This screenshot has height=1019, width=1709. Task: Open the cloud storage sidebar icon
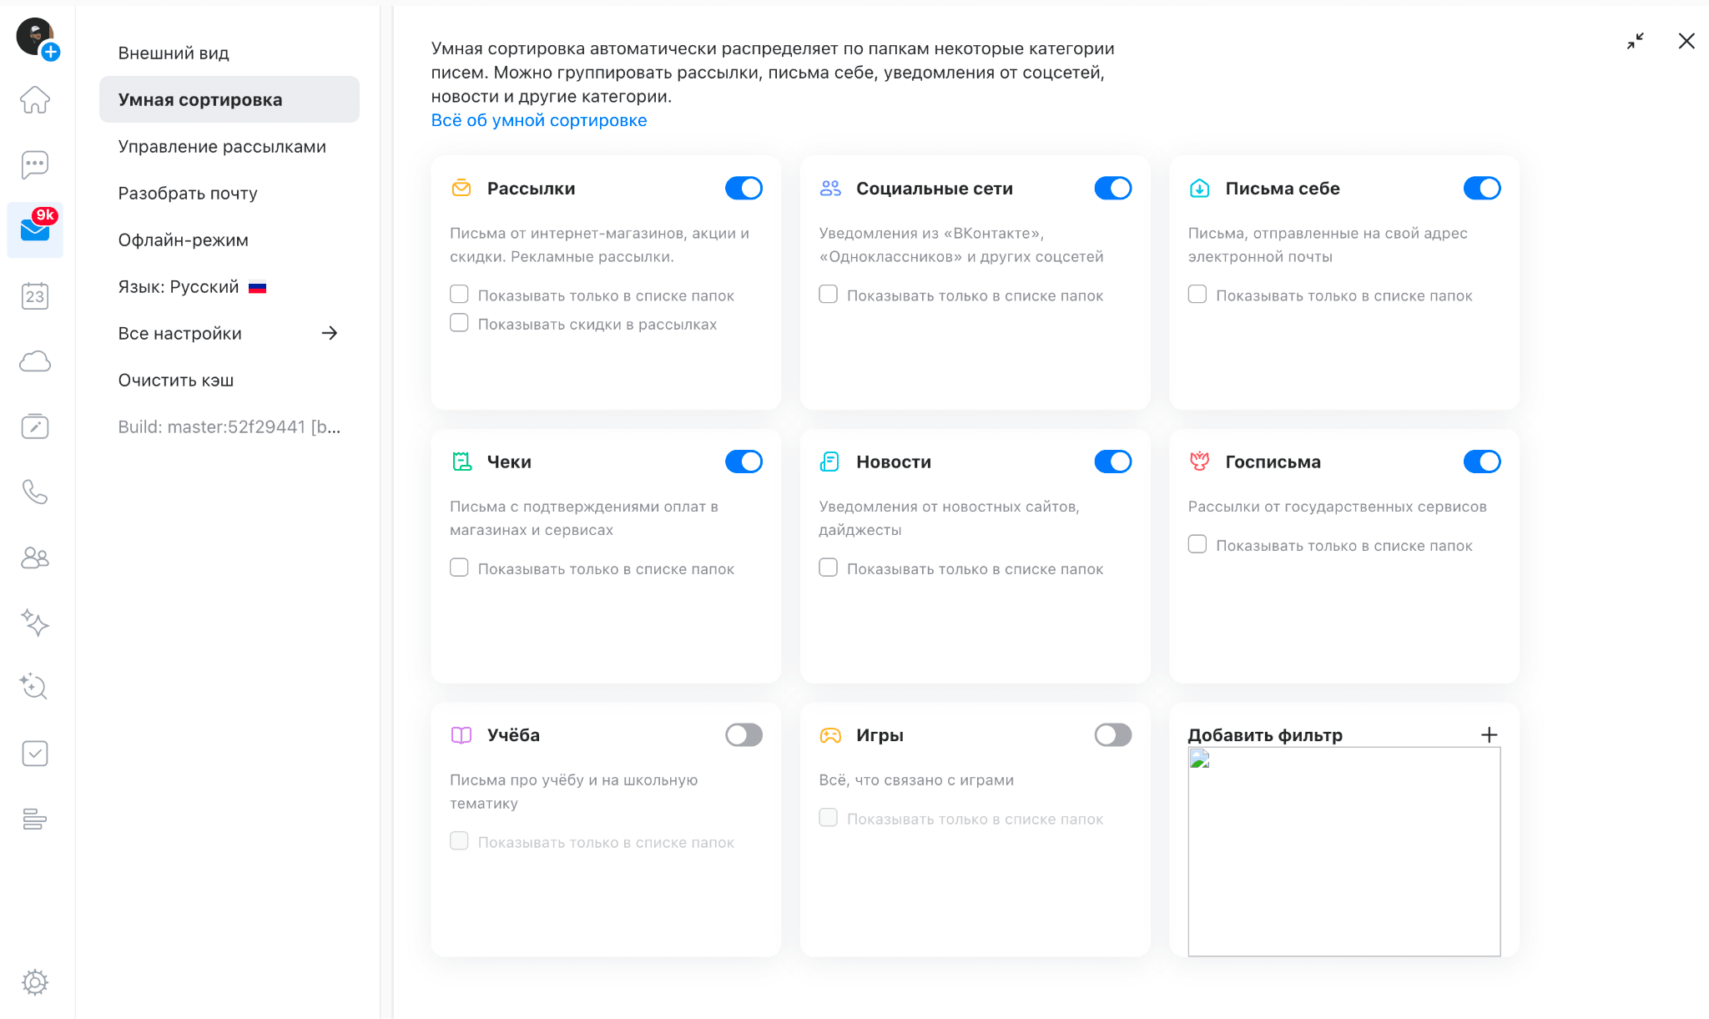(x=35, y=361)
